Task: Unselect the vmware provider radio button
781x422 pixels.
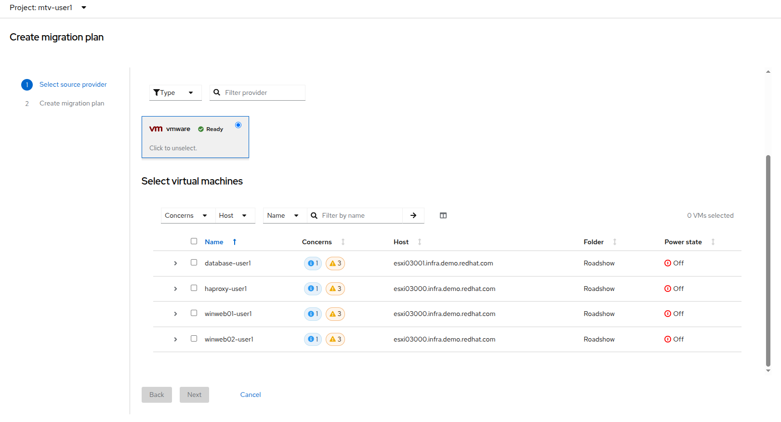Action: point(238,125)
